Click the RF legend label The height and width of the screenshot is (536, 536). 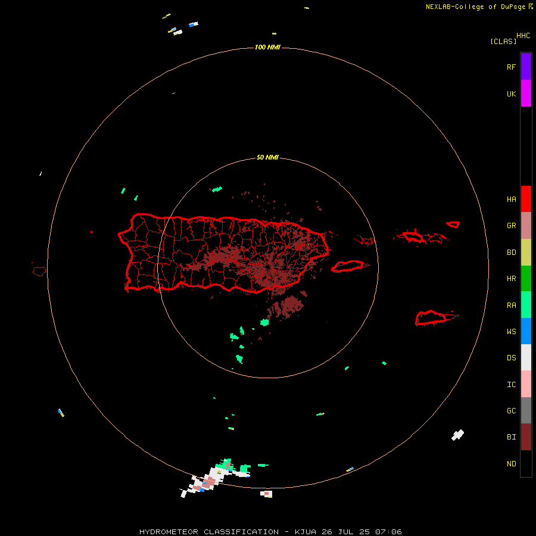(x=511, y=67)
